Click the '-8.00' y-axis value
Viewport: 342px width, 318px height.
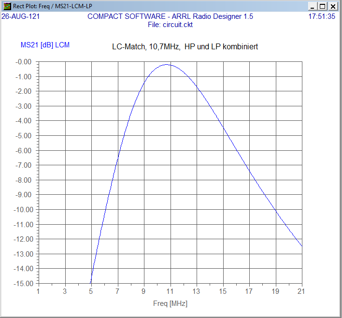23,180
